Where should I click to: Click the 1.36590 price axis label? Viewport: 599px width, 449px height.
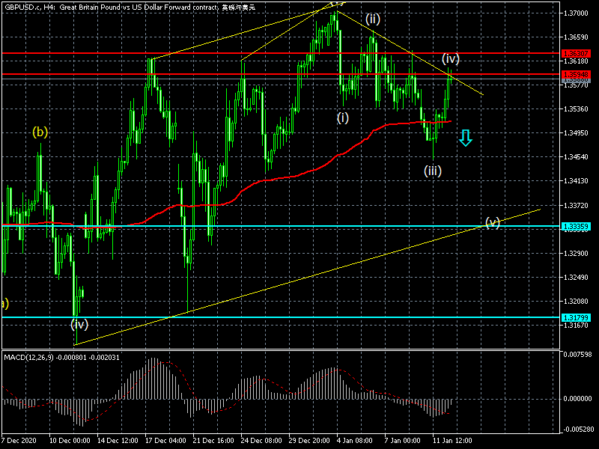click(576, 37)
